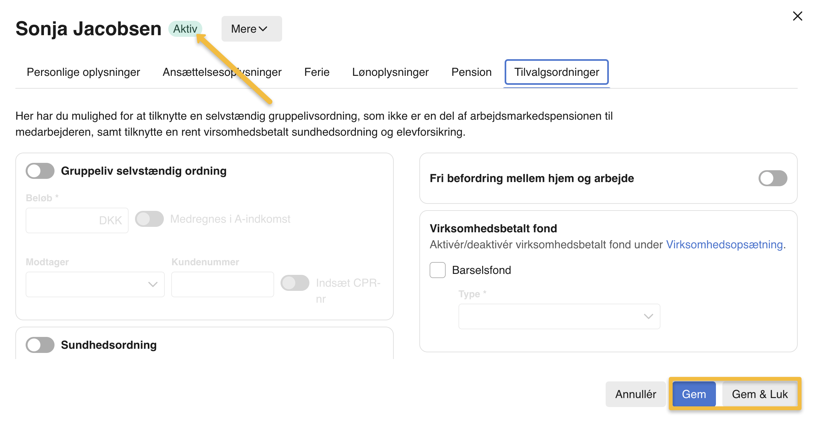Open the Pension tab
815x423 pixels.
[x=471, y=72]
